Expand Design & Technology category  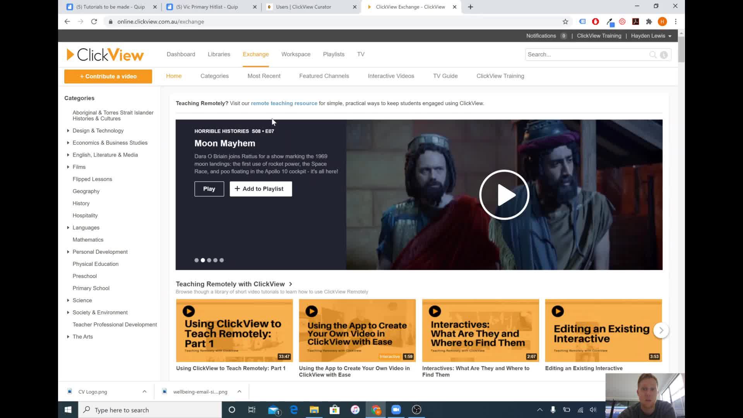tap(68, 131)
